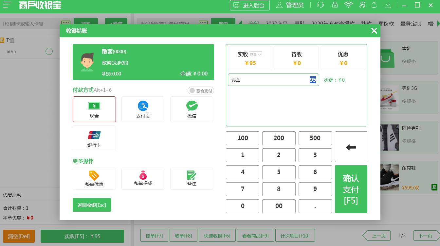
Task: Open the 整单优惠 whole-order discount tool
Action: (x=94, y=179)
